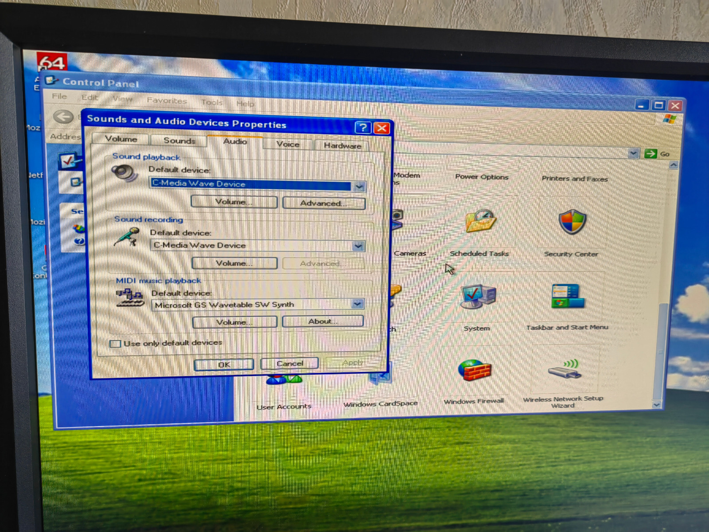Click Control Panel title bar icon
This screenshot has height=532, width=709.
coord(52,80)
